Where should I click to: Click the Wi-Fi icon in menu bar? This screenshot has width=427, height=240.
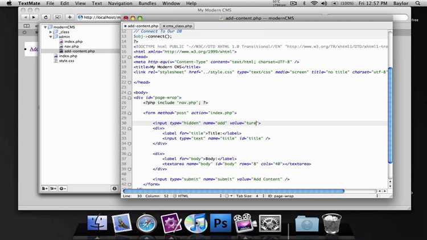(314, 3)
